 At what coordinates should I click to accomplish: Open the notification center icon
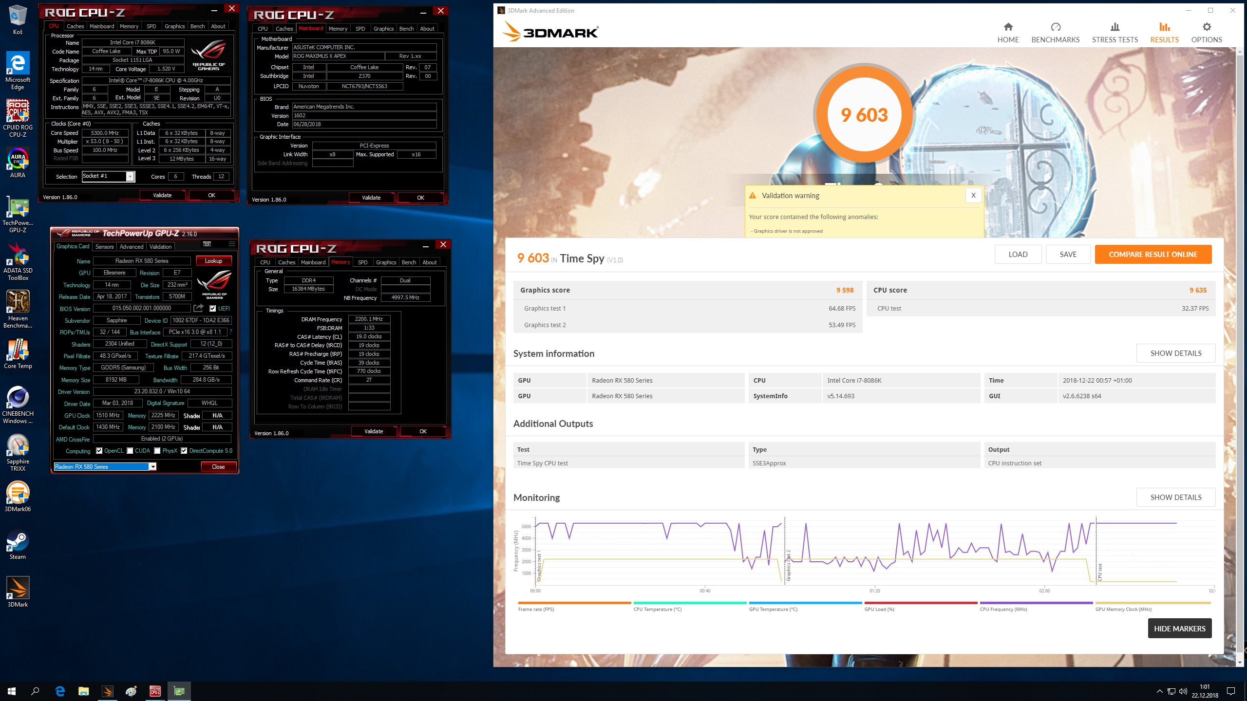[x=1231, y=691]
